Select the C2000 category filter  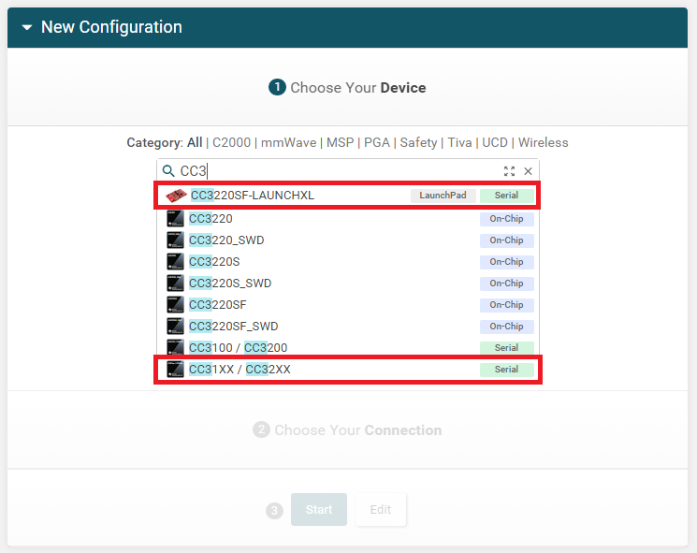[231, 143]
